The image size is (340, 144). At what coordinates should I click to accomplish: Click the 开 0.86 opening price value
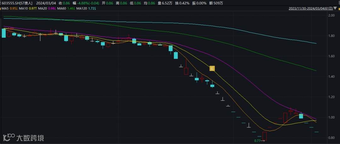coord(107,3)
